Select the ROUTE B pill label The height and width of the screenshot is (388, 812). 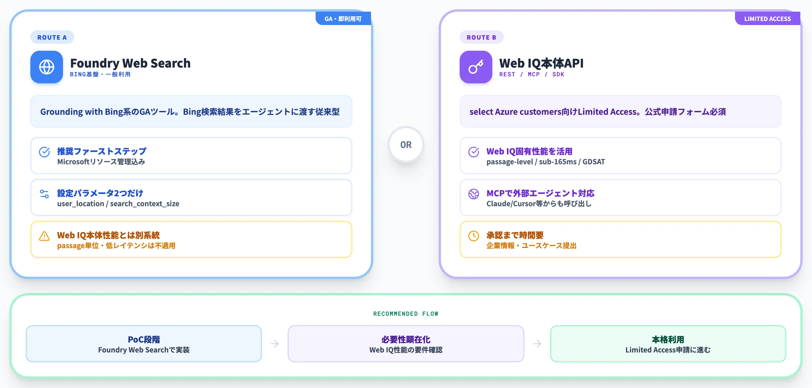(482, 38)
